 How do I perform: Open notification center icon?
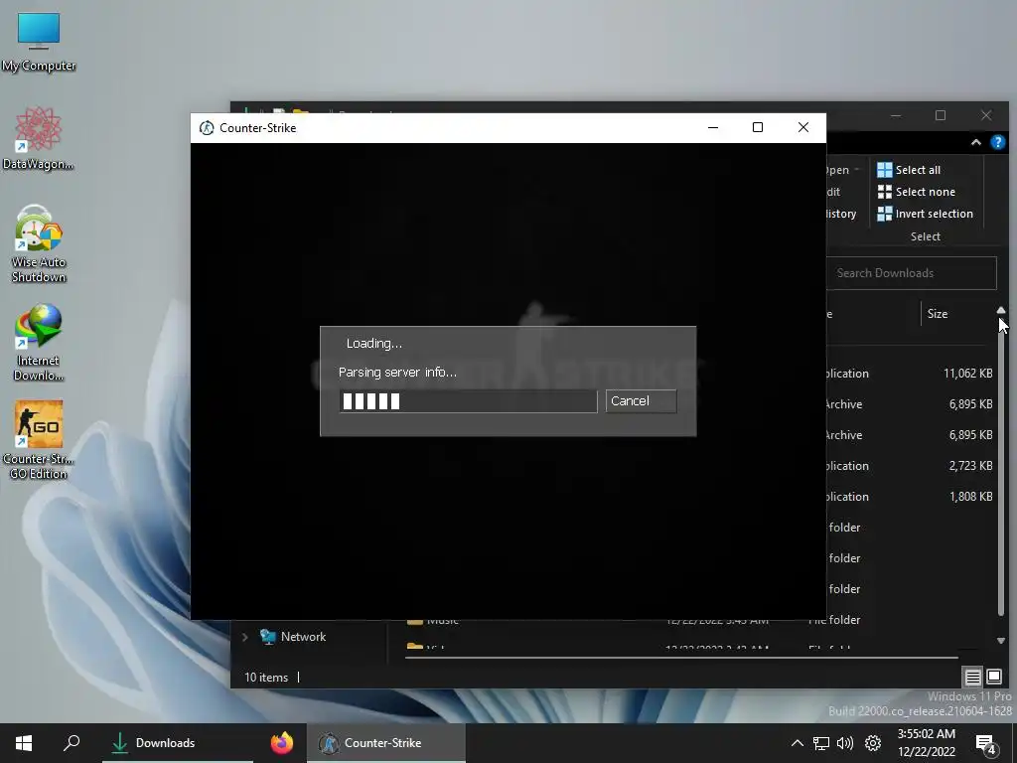[986, 743]
